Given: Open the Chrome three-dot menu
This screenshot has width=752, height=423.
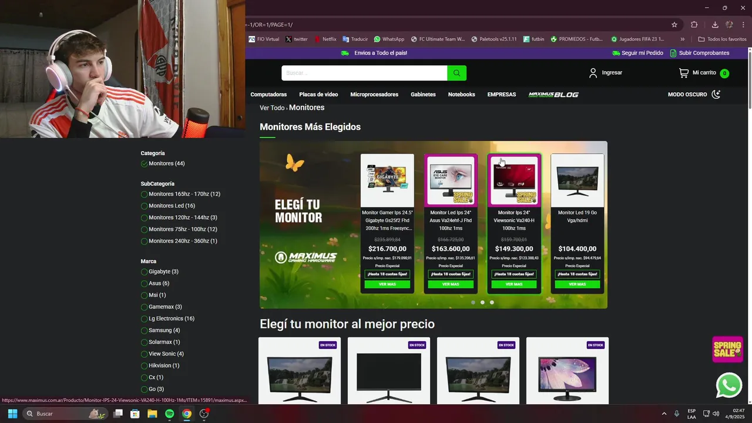Looking at the screenshot, I should 743,25.
